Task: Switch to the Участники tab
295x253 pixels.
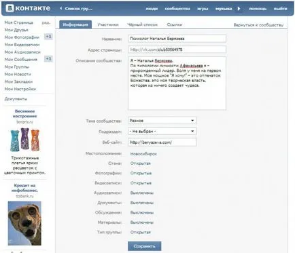Action: coord(108,24)
